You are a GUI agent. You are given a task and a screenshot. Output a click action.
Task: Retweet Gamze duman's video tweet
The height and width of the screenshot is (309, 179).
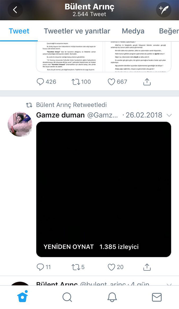point(75,267)
